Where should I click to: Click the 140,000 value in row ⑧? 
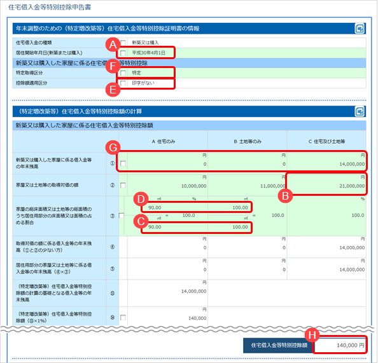pyautogui.click(x=197, y=318)
